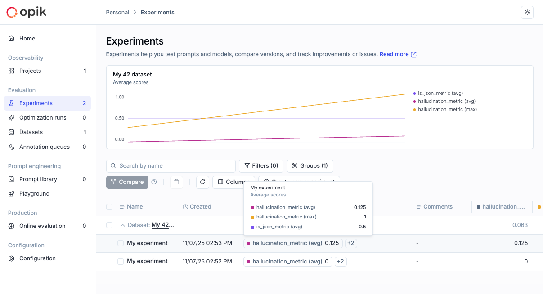The width and height of the screenshot is (543, 294).
Task: Collapse the Dataset: My 42 group row
Action: pyautogui.click(x=124, y=225)
